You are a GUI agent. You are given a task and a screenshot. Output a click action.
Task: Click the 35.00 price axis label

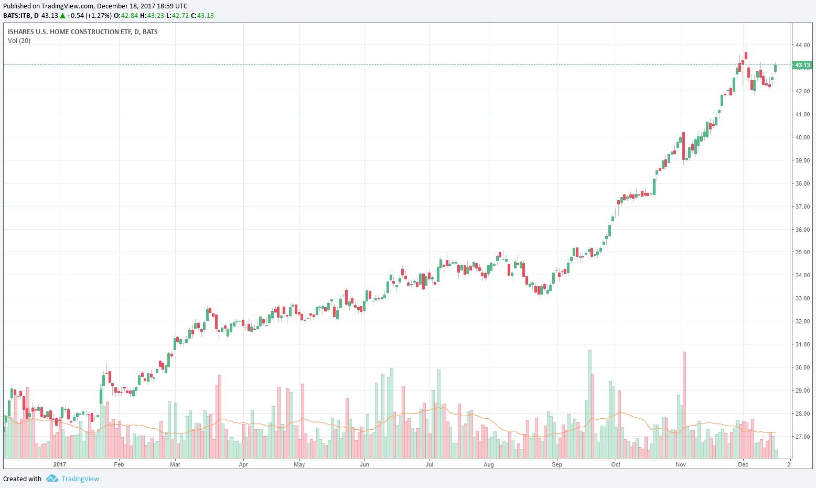802,252
